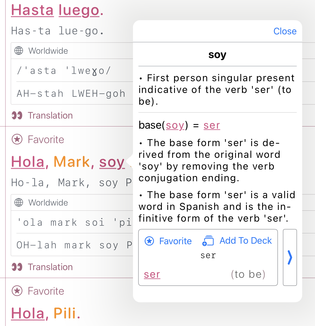315x326 pixels.
Task: Tap the orange name 'Pili'
Action: coord(65,313)
